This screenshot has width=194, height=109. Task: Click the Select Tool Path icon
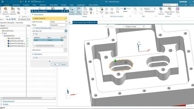click(x=79, y=11)
